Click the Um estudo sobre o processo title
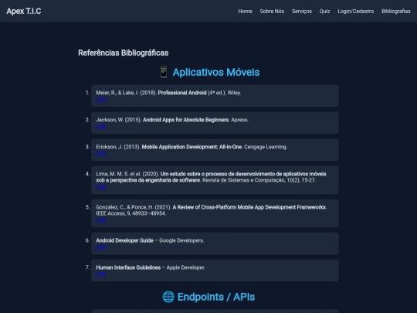This screenshot has height=313, width=417. (x=211, y=177)
